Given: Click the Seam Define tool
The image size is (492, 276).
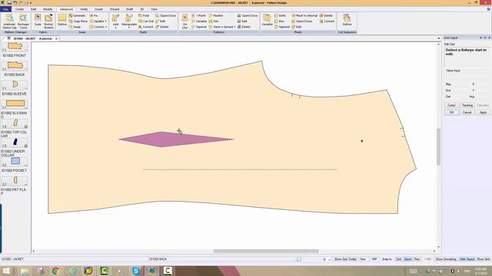Looking at the screenshot, I should (x=62, y=20).
